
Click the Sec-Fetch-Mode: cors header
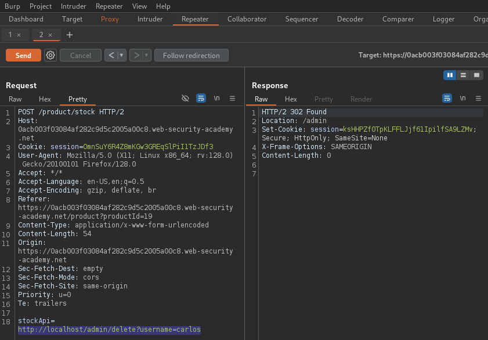(59, 277)
